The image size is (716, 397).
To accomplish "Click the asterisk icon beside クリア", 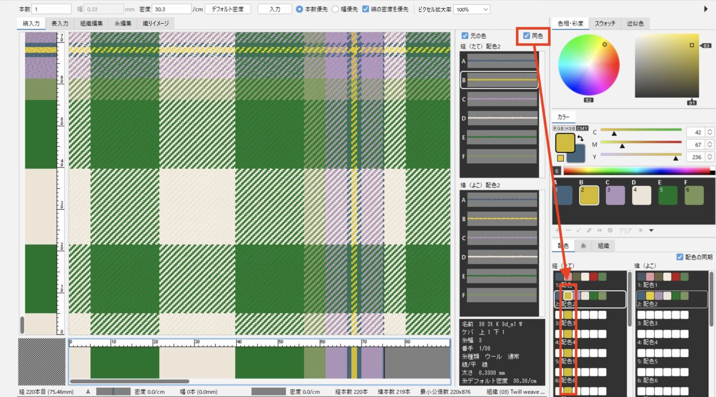I will pyautogui.click(x=640, y=230).
